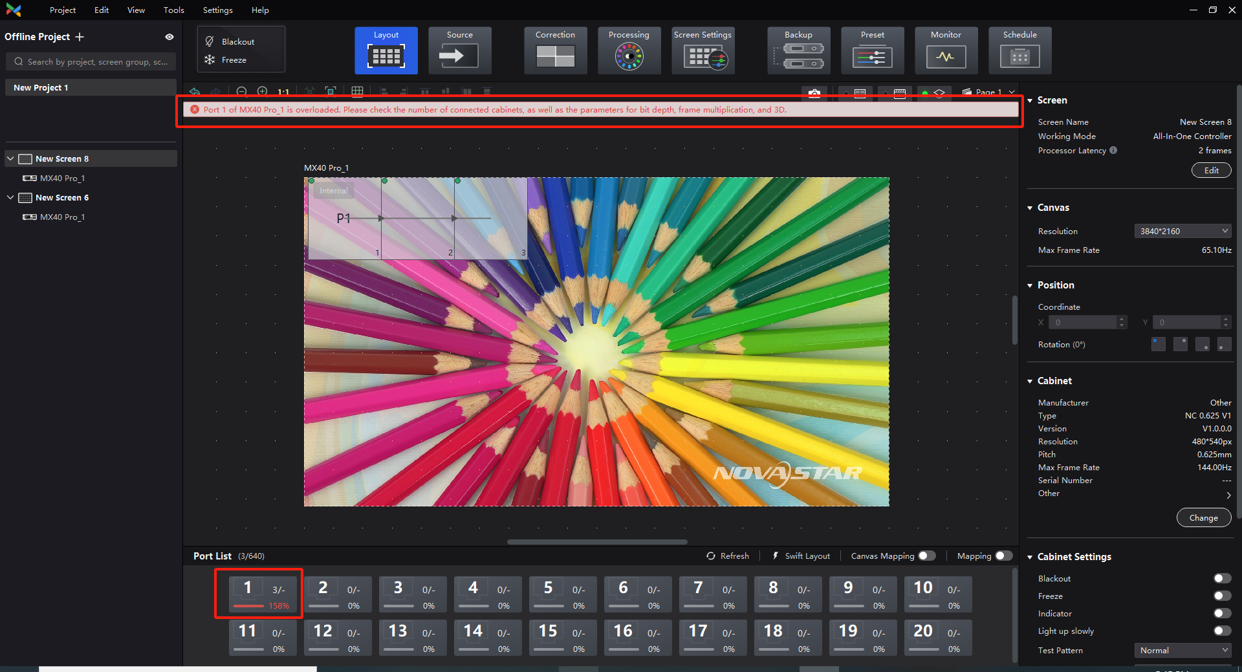Select the second Rotation option square

[x=1181, y=344]
